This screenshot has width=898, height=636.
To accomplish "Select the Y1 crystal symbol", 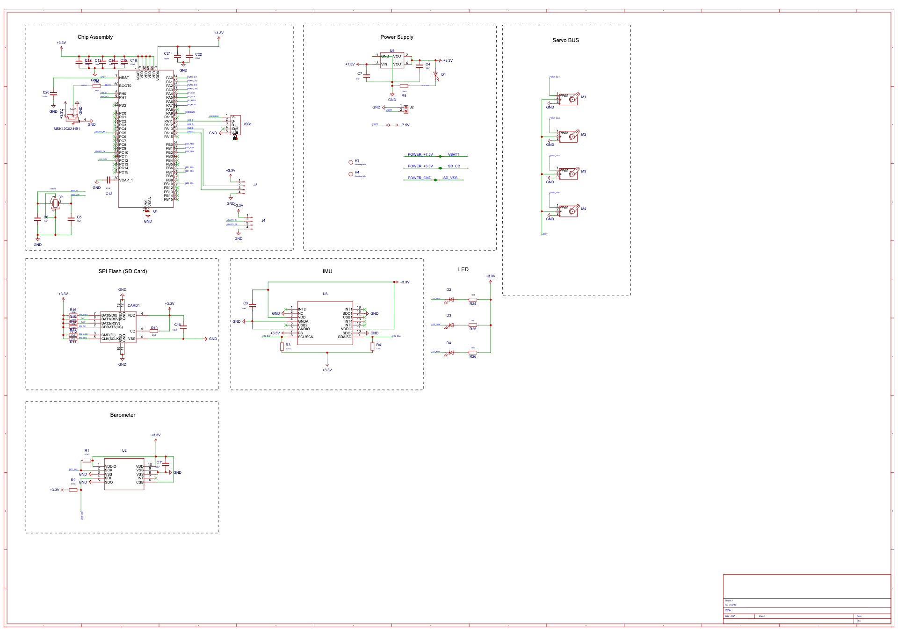I will [56, 203].
